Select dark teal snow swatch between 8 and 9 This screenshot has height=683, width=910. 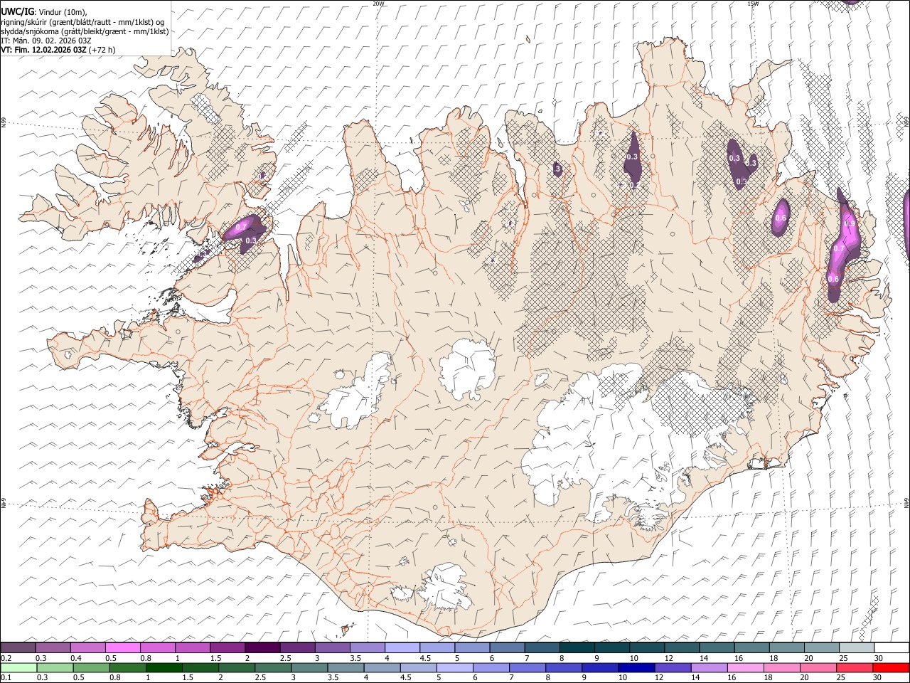[x=577, y=647]
